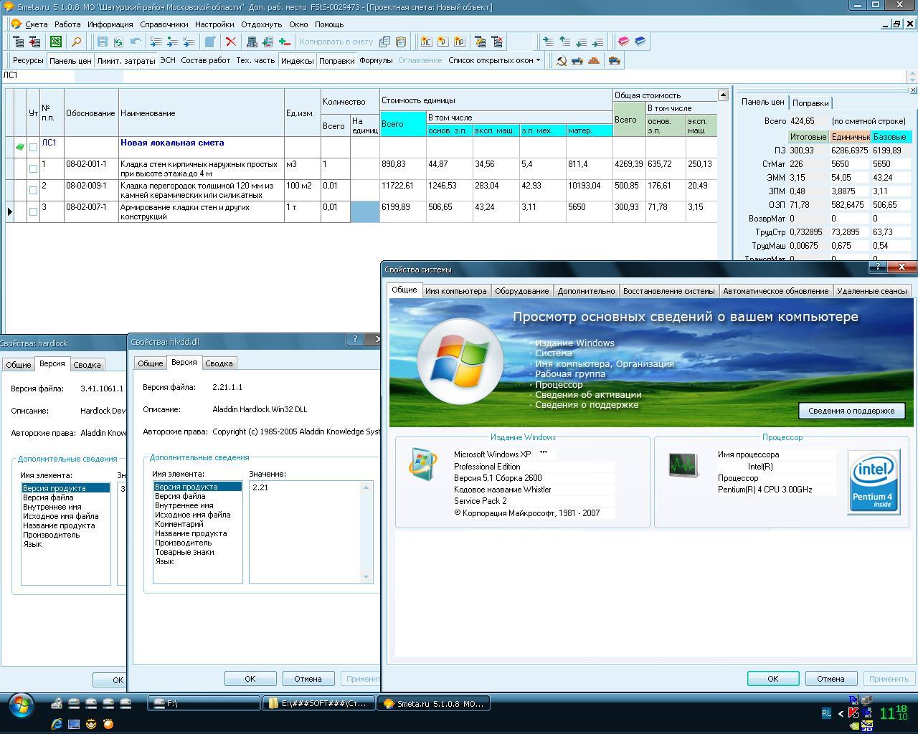The width and height of the screenshot is (918, 734).
Task: Tick the checkbox in estimate row 1
Action: [33, 168]
